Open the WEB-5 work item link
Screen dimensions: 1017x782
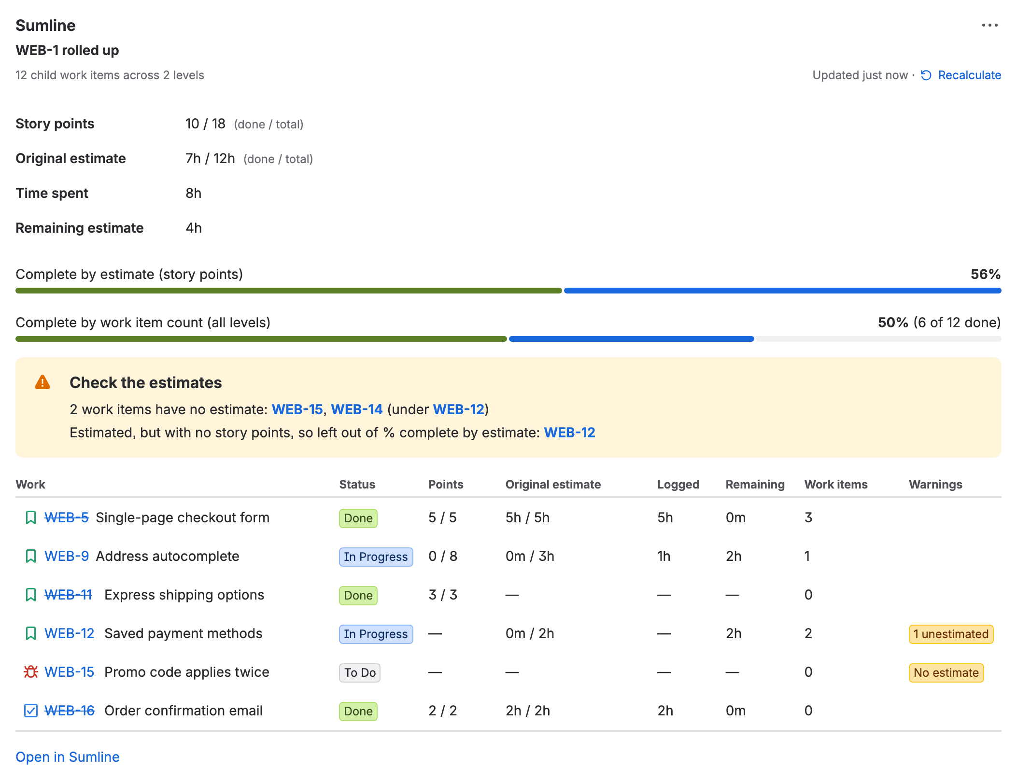click(67, 517)
